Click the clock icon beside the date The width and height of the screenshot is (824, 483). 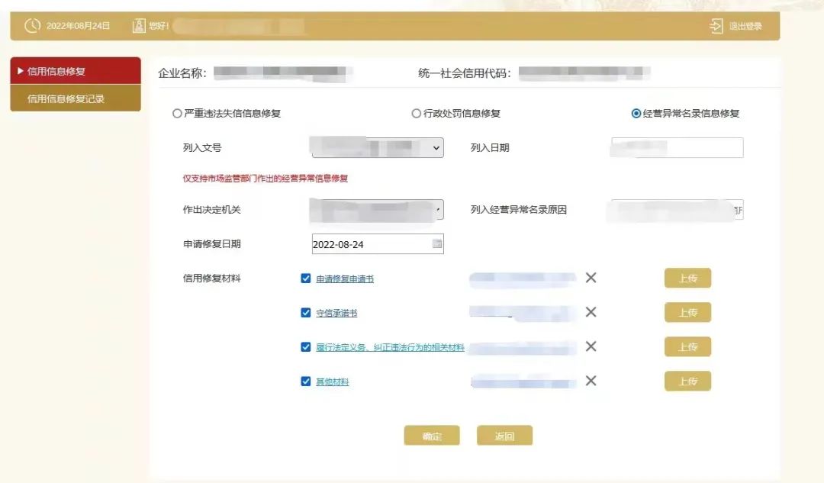(x=32, y=26)
